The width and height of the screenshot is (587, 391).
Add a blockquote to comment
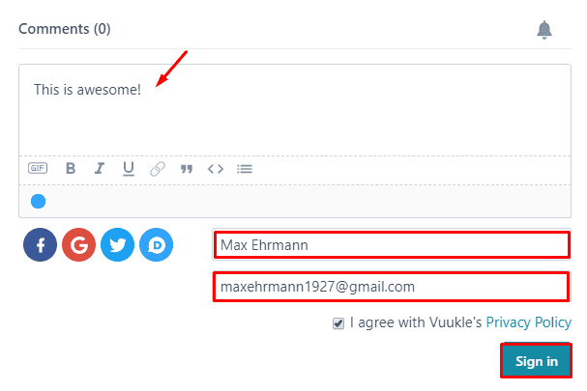point(187,168)
